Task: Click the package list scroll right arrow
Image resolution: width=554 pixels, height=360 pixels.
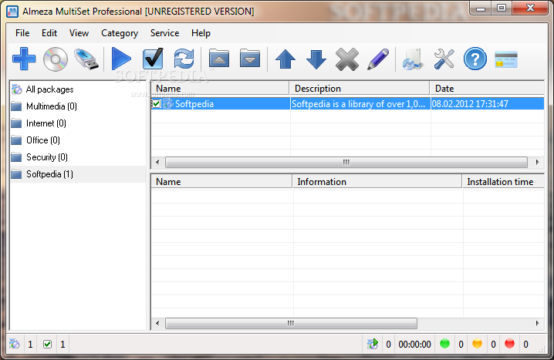Action: pyautogui.click(x=537, y=163)
